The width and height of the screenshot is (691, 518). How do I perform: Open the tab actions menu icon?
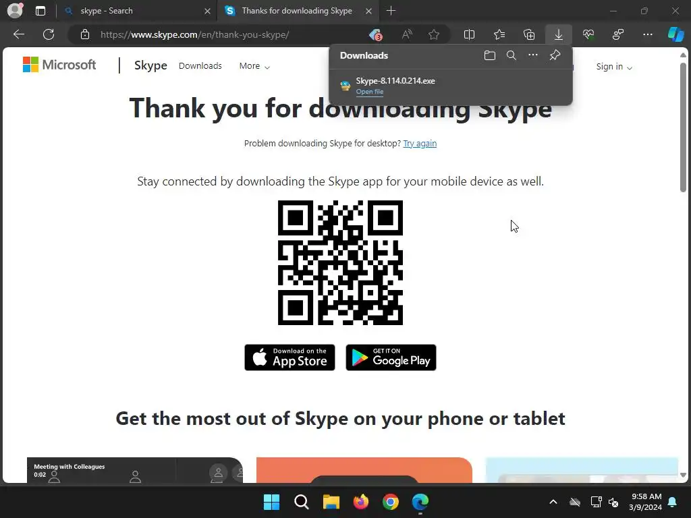40,11
